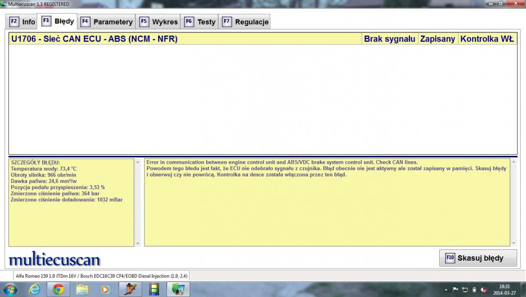Click the Temperatura wody 73,4 °C line
Screen dimensions: 526x297
tap(44, 169)
